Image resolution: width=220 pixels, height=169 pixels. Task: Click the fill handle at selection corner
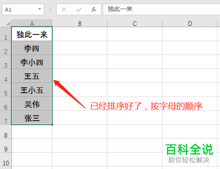(52, 125)
